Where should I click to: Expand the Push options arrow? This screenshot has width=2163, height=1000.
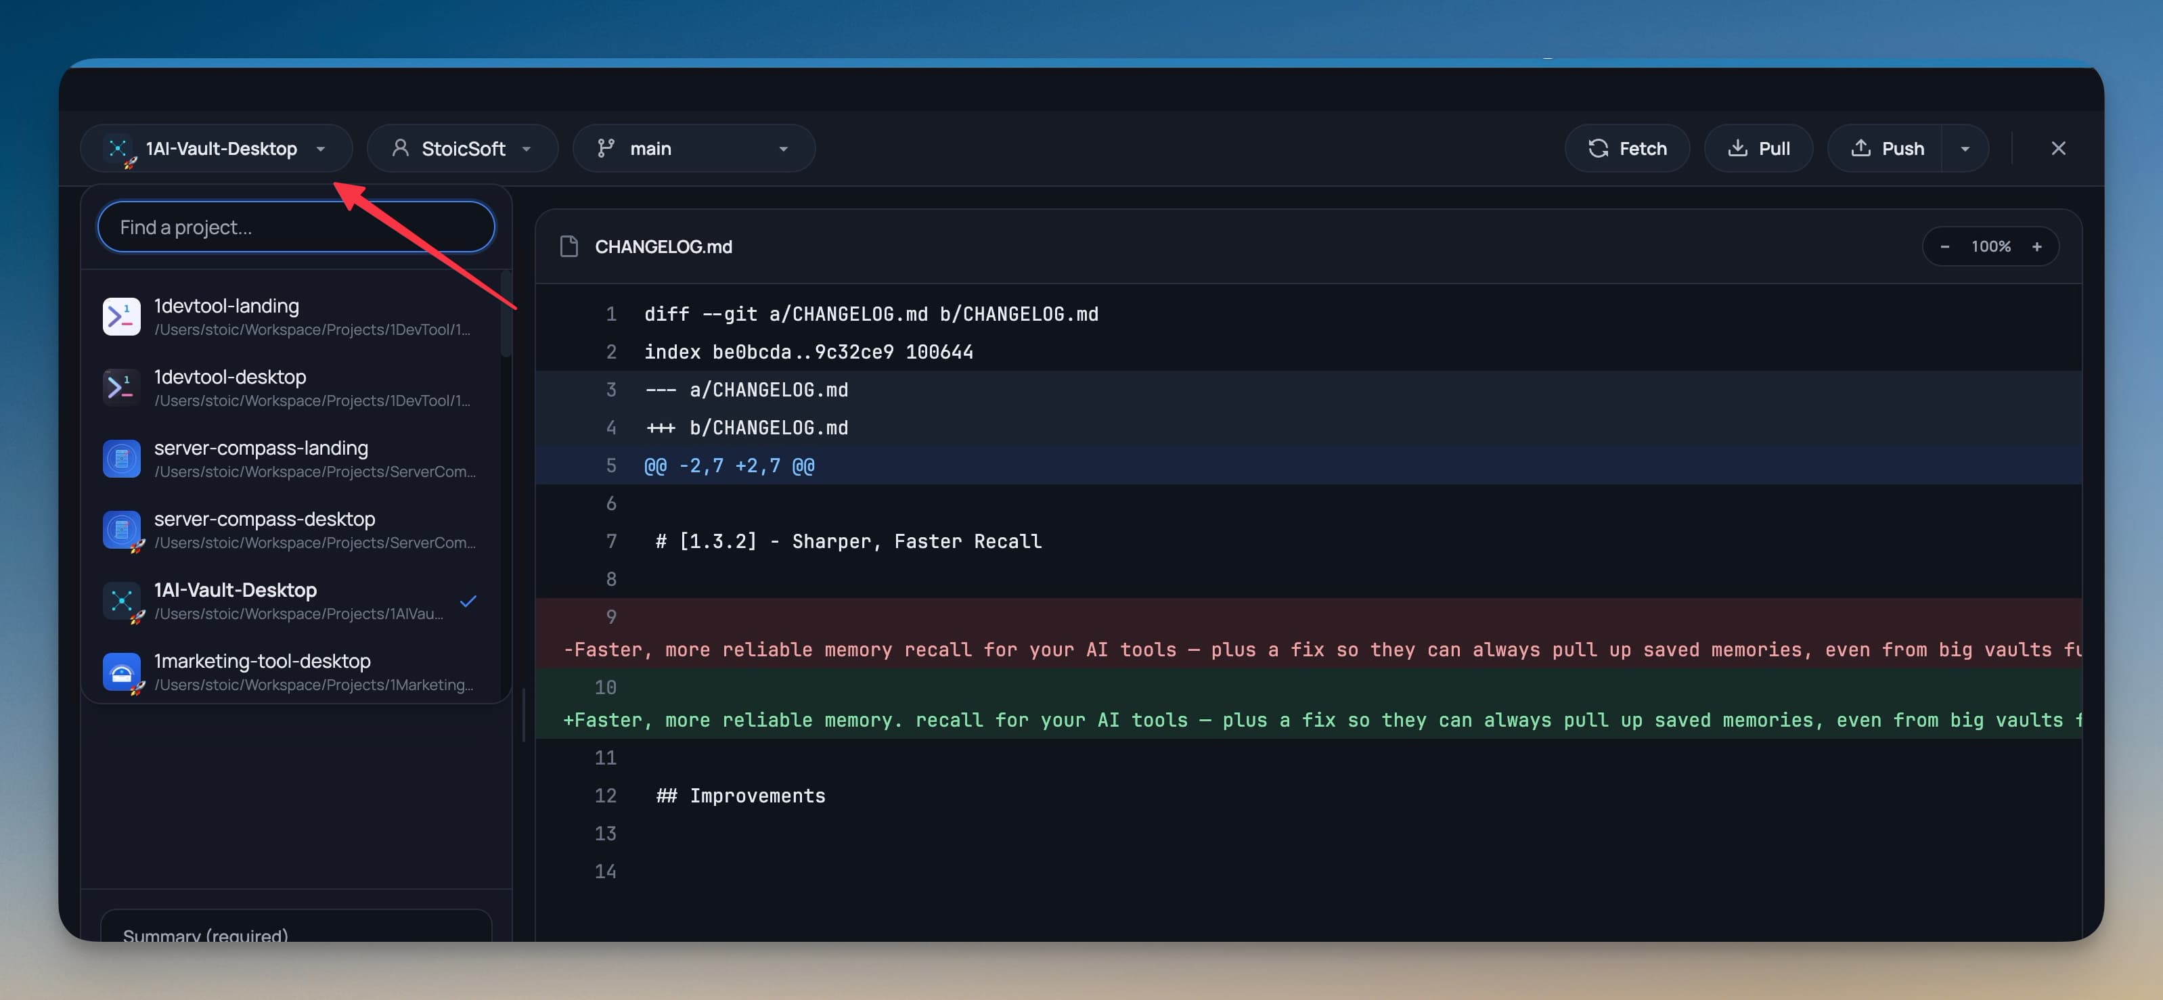[x=1965, y=149]
